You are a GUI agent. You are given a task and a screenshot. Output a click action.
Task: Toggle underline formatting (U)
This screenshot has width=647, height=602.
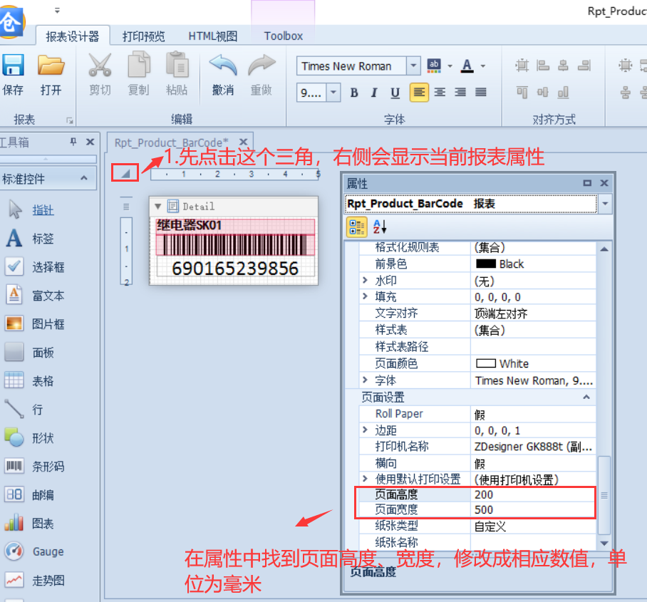coord(395,93)
